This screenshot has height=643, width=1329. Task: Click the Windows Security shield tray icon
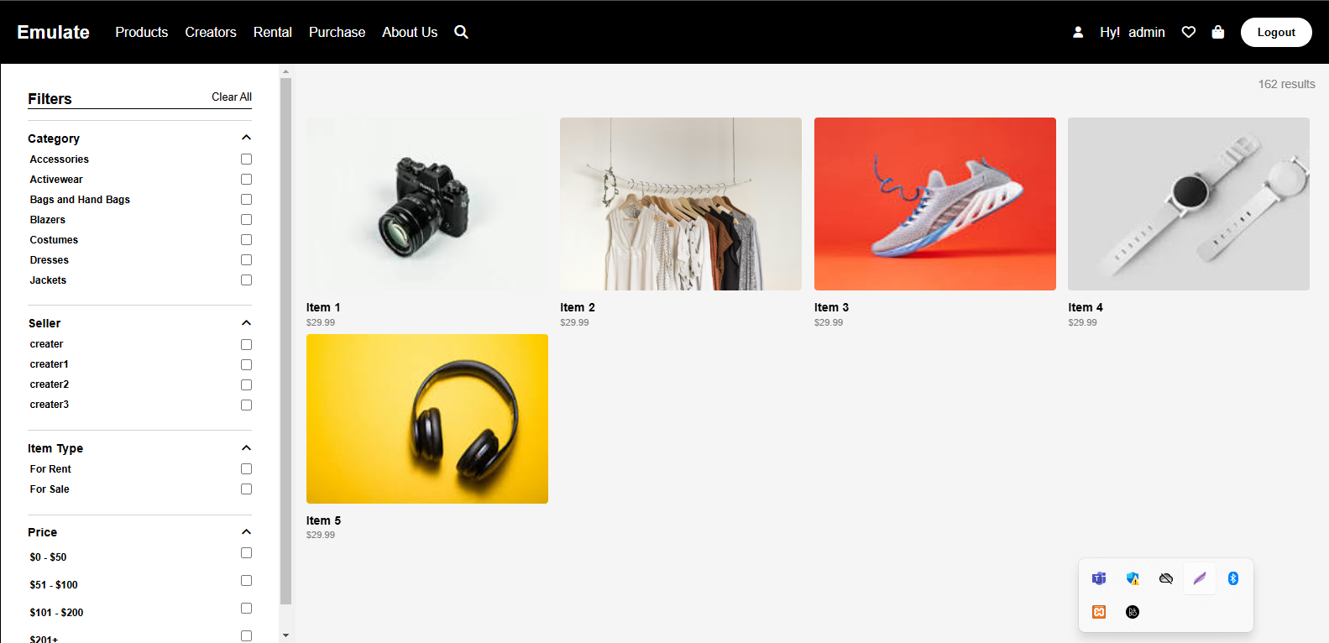click(1133, 578)
